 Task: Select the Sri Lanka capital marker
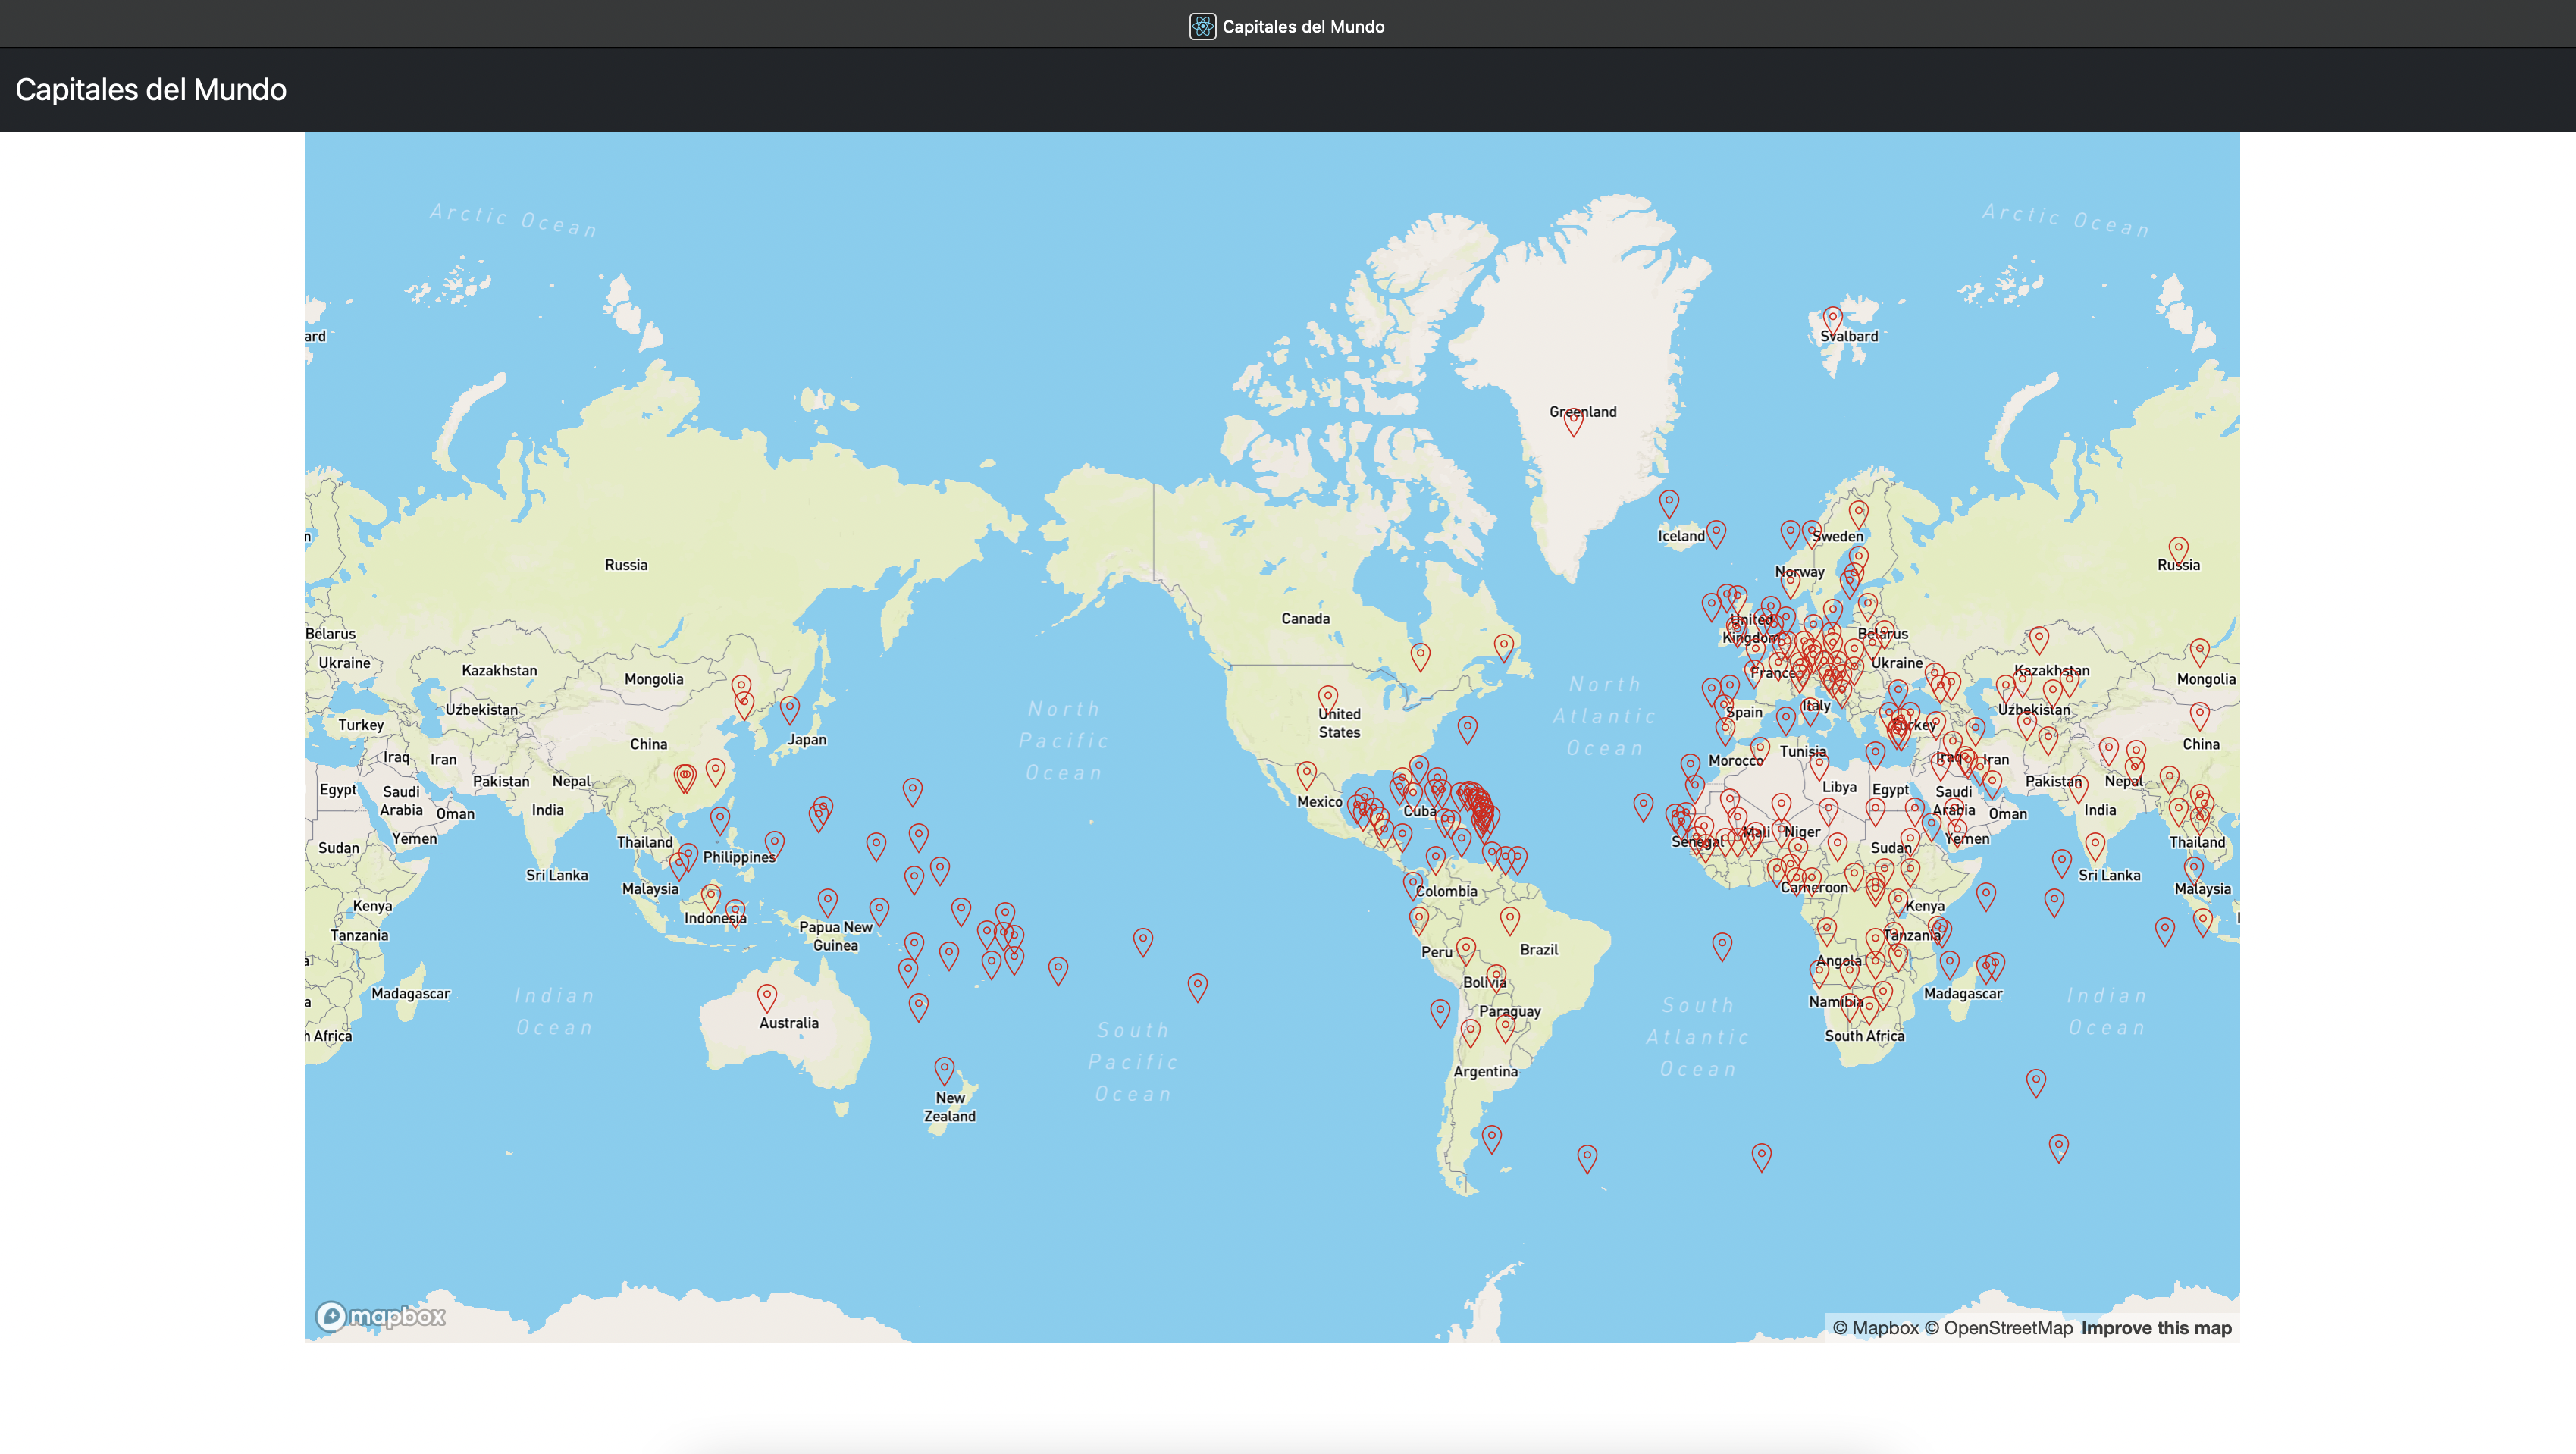tap(2095, 847)
